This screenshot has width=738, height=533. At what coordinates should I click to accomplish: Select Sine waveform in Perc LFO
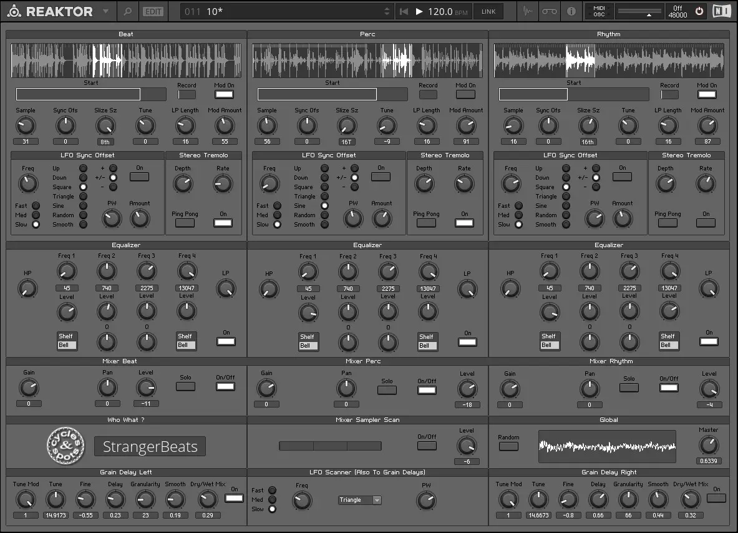[x=325, y=206]
